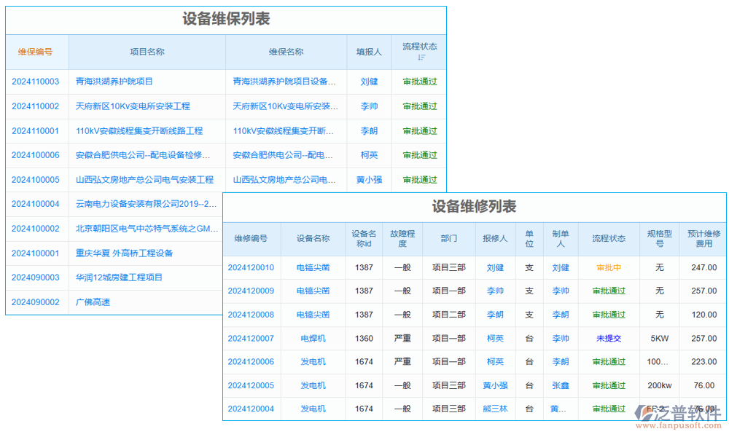Click reporter 刘健 in the repair list

(495, 268)
